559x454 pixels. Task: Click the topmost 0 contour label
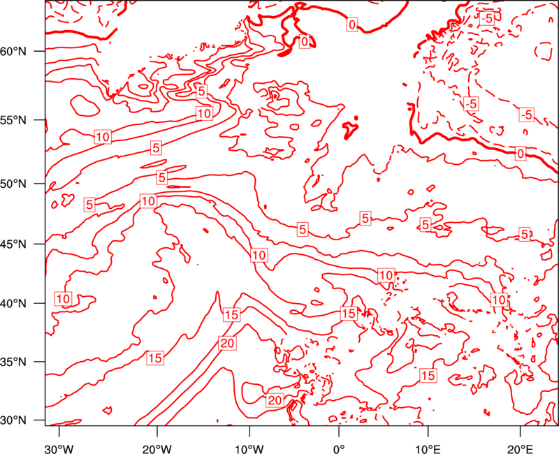[352, 24]
